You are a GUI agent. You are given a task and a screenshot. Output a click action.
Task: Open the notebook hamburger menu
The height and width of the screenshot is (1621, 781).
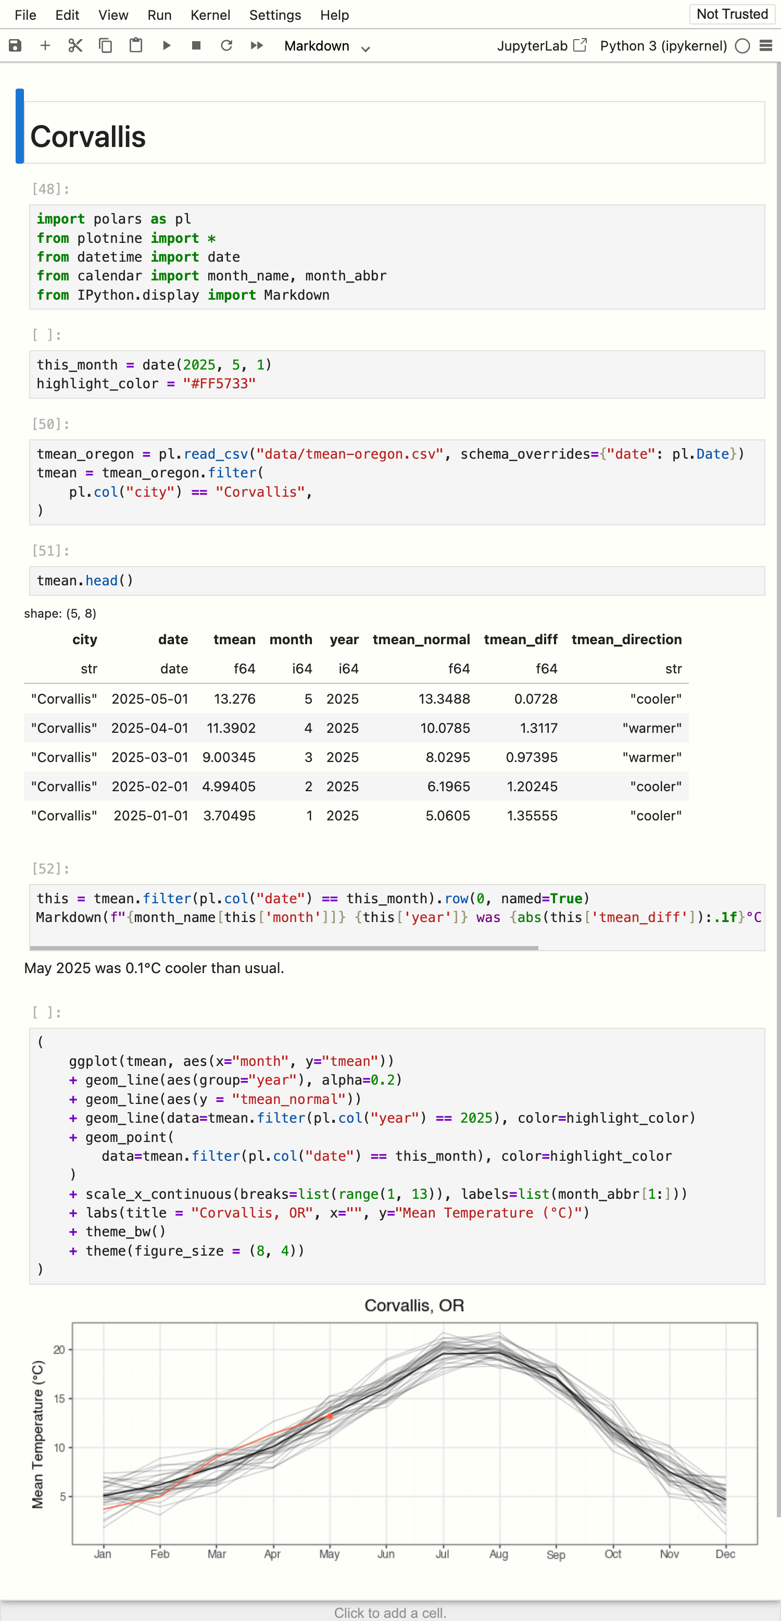point(766,45)
